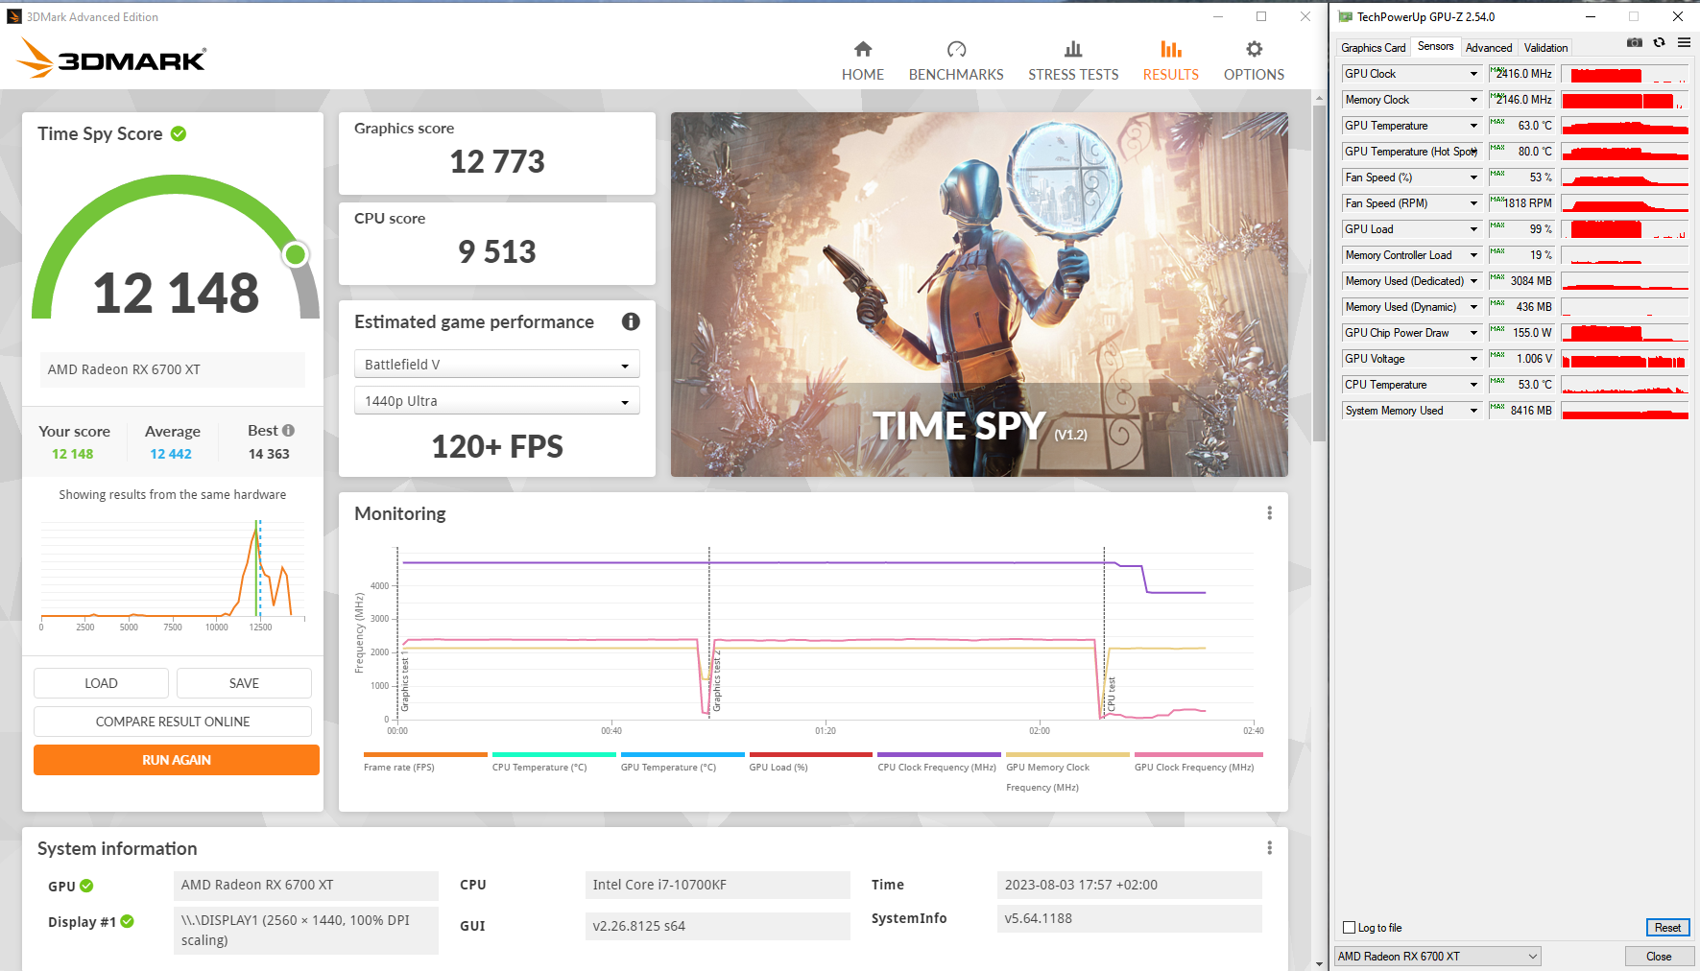Open the AMD Radeon RX 6700 XT selector in GPU-Z

1437,957
